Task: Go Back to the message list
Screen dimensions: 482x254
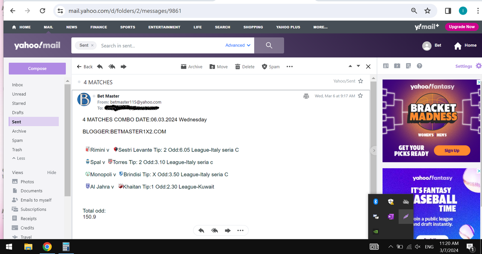Action: [85, 67]
